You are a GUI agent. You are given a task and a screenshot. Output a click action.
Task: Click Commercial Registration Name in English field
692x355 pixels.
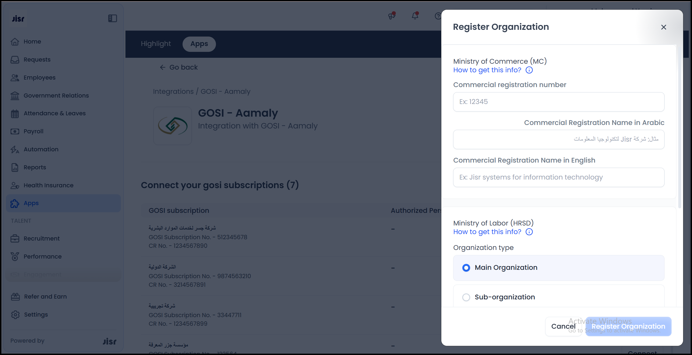pyautogui.click(x=558, y=177)
